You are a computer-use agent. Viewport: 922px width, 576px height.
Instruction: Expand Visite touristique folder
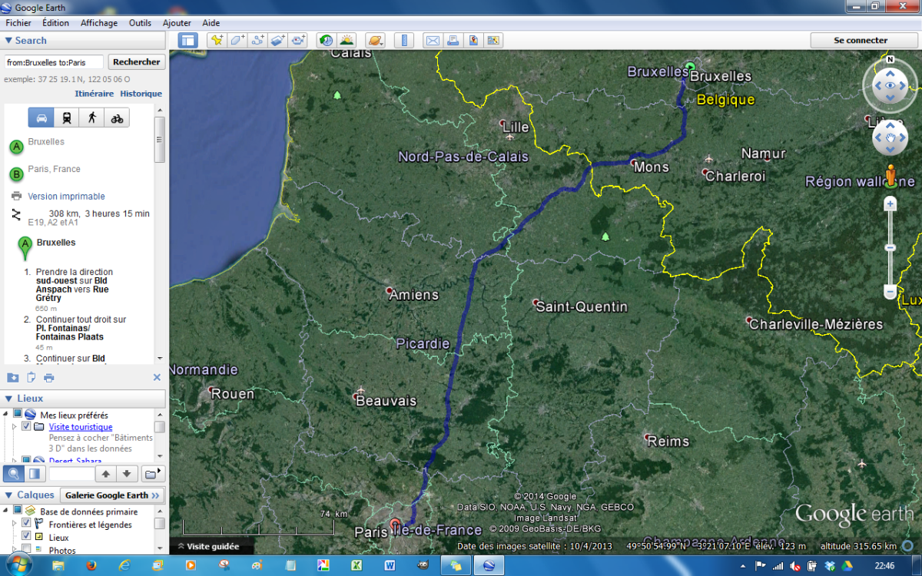click(x=14, y=426)
